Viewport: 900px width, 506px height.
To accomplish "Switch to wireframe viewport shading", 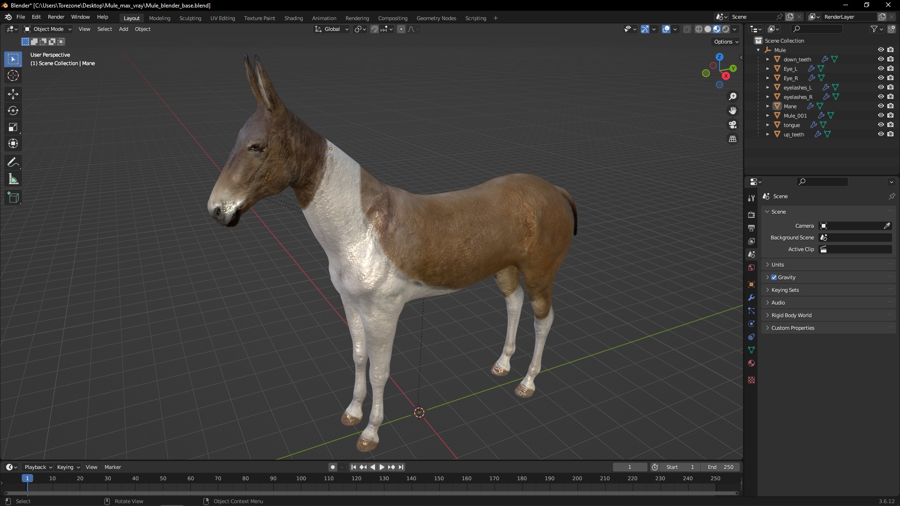I will point(698,29).
